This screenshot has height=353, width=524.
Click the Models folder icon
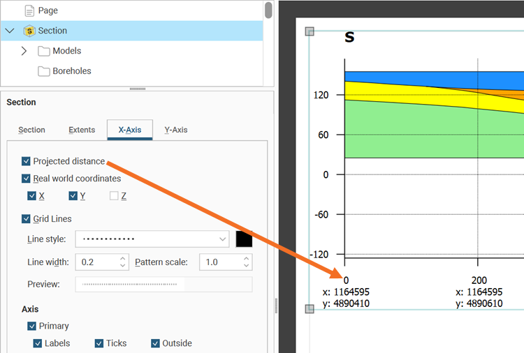[x=44, y=51]
